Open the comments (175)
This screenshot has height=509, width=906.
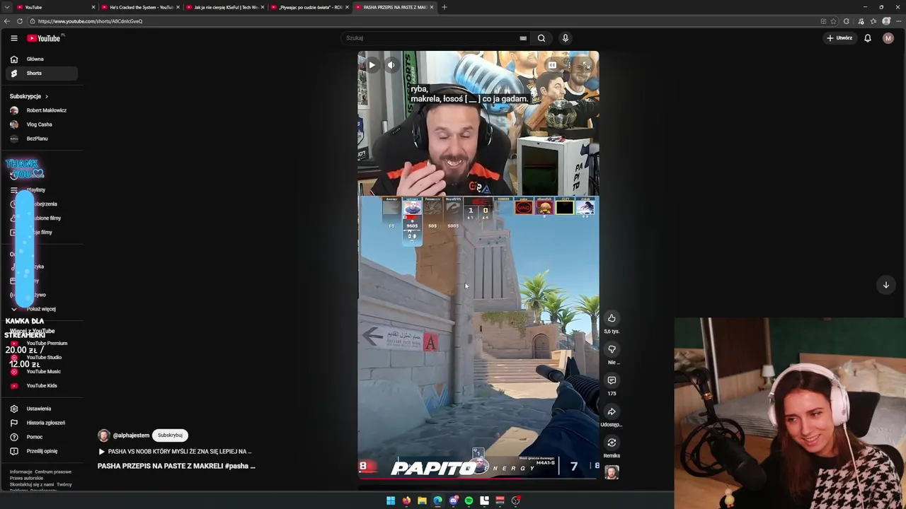coord(612,380)
